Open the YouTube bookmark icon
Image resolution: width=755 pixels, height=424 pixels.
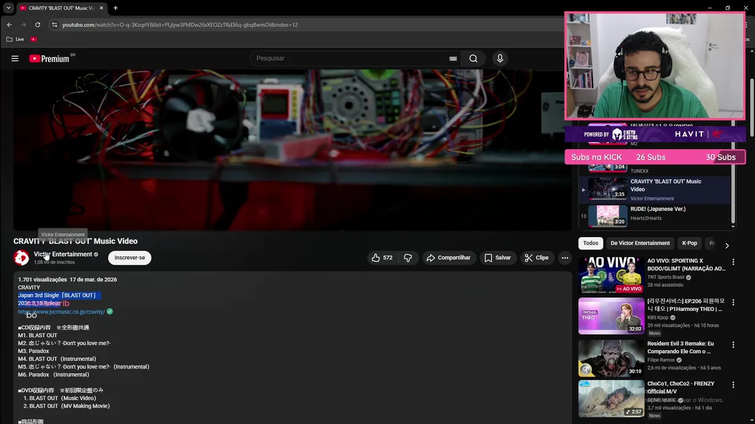[34, 39]
